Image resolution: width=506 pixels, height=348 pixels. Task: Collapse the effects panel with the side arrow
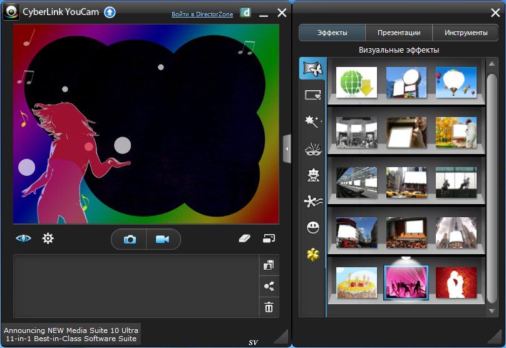(287, 149)
